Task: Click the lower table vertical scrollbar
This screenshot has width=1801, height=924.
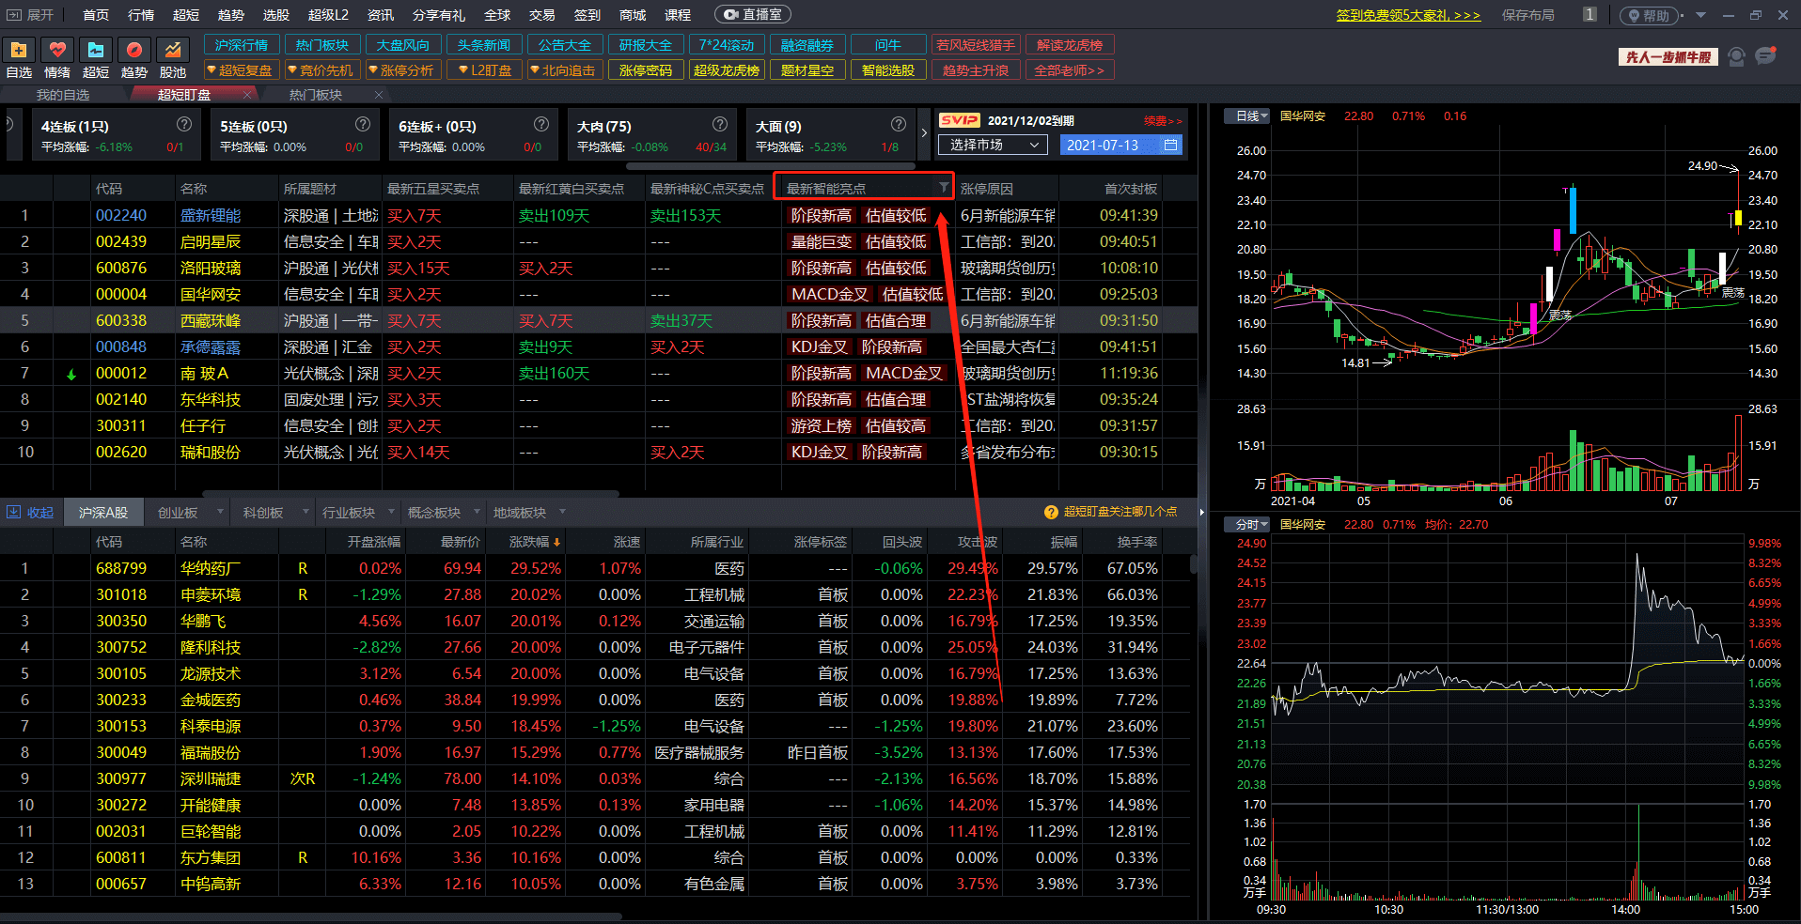Action: (1193, 563)
